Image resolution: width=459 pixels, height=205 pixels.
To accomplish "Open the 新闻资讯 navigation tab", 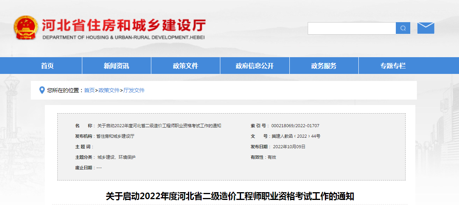I will 117,66.
